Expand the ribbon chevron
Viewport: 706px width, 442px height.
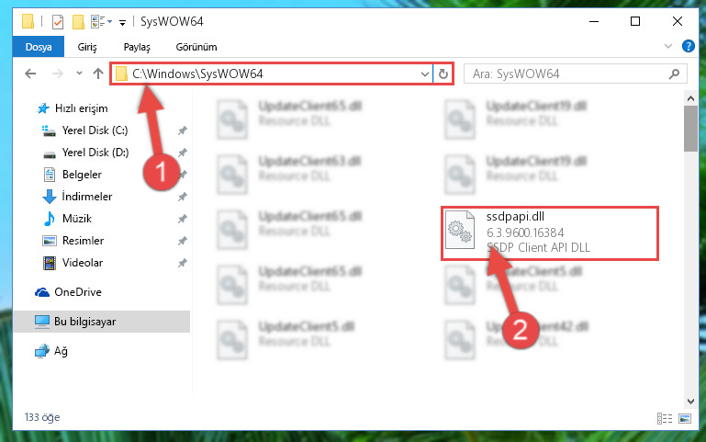click(x=668, y=46)
